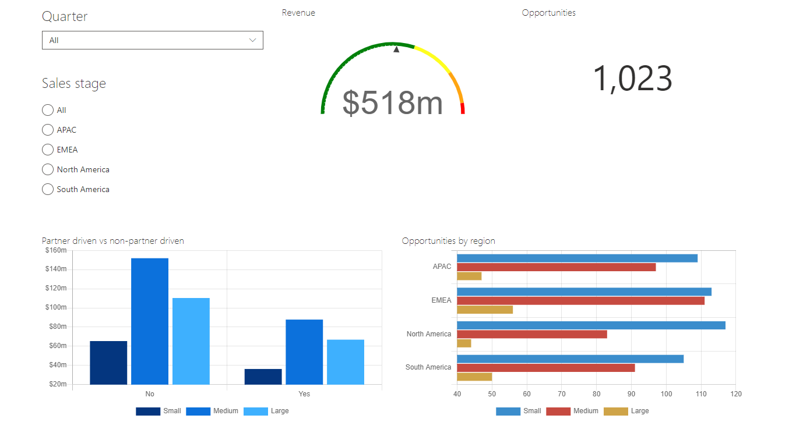This screenshot has height=447, width=796.
Task: Click the Large bar under Yes
Action: 346,362
